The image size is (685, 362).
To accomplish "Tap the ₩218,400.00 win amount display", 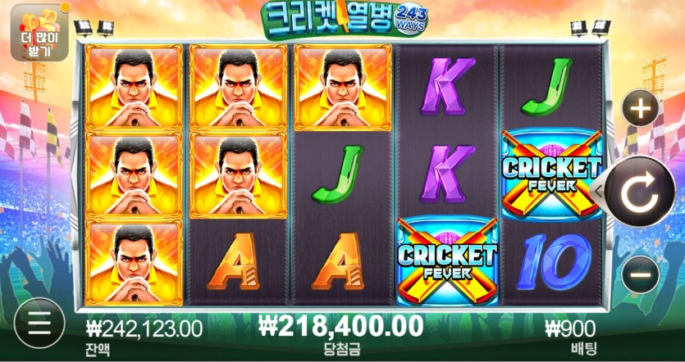I will click(x=341, y=326).
